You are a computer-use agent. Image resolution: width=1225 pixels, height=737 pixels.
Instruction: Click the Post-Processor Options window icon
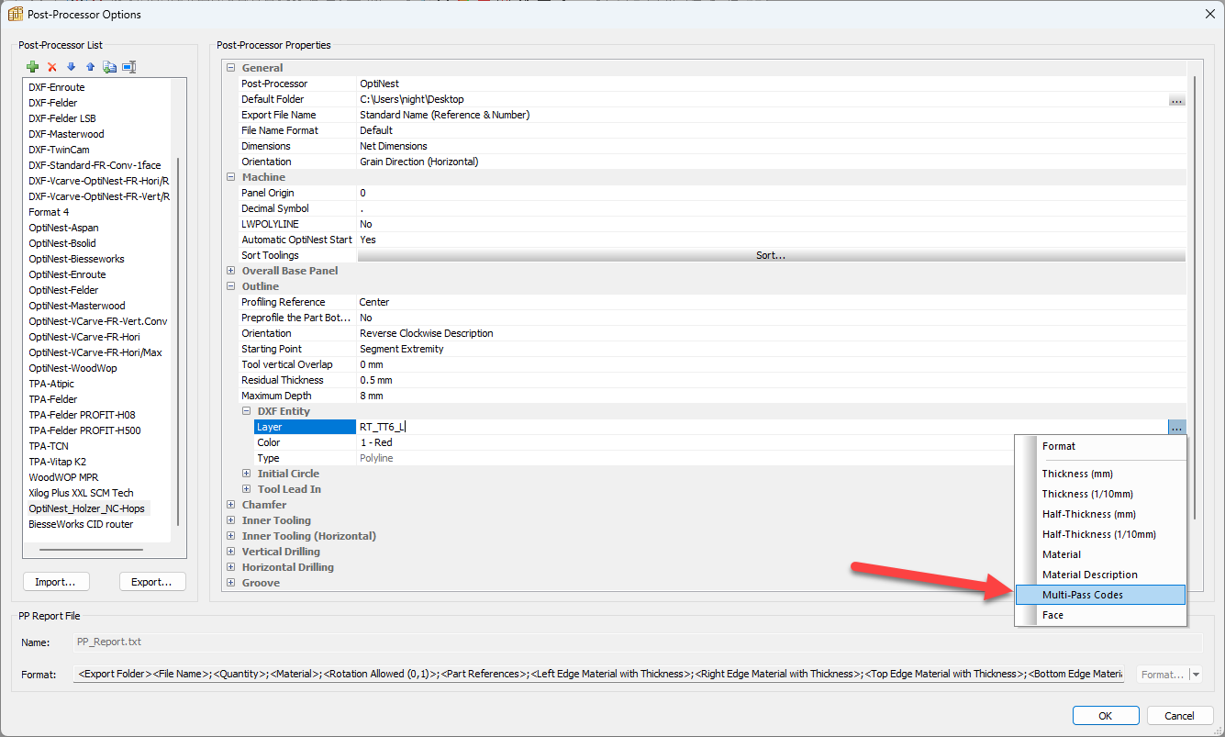pyautogui.click(x=16, y=14)
